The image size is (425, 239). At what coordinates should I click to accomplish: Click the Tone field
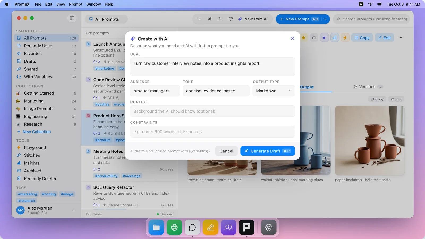(x=216, y=91)
